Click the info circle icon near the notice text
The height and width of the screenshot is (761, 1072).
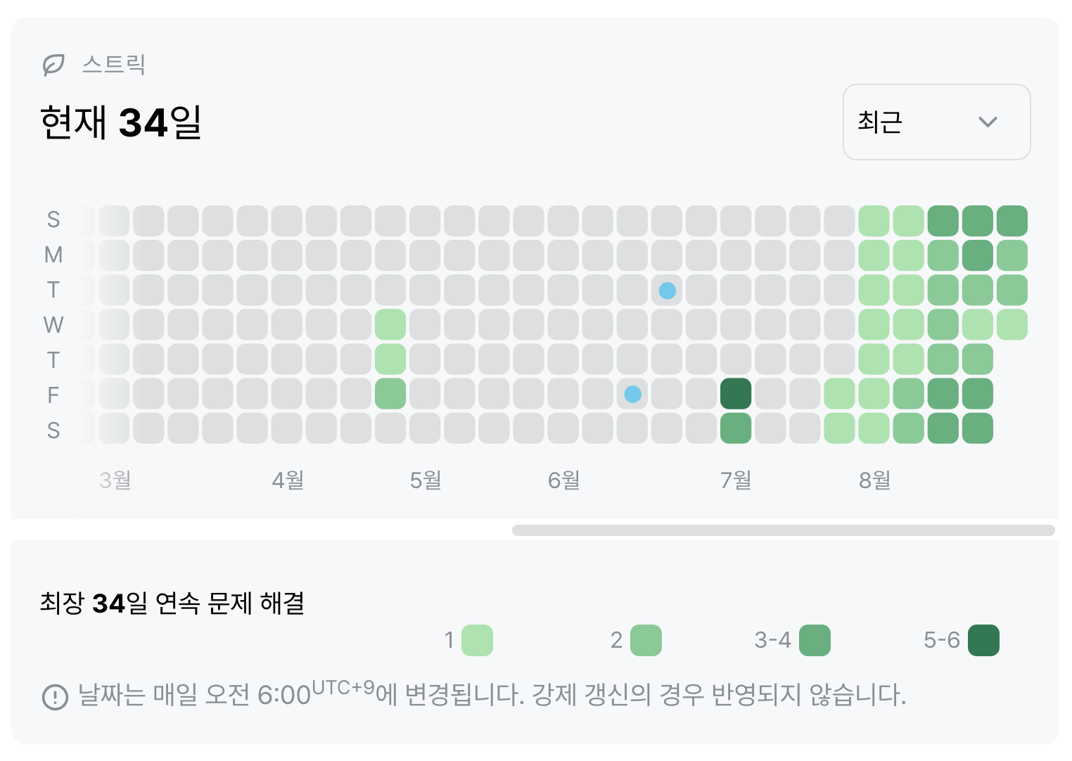click(54, 697)
